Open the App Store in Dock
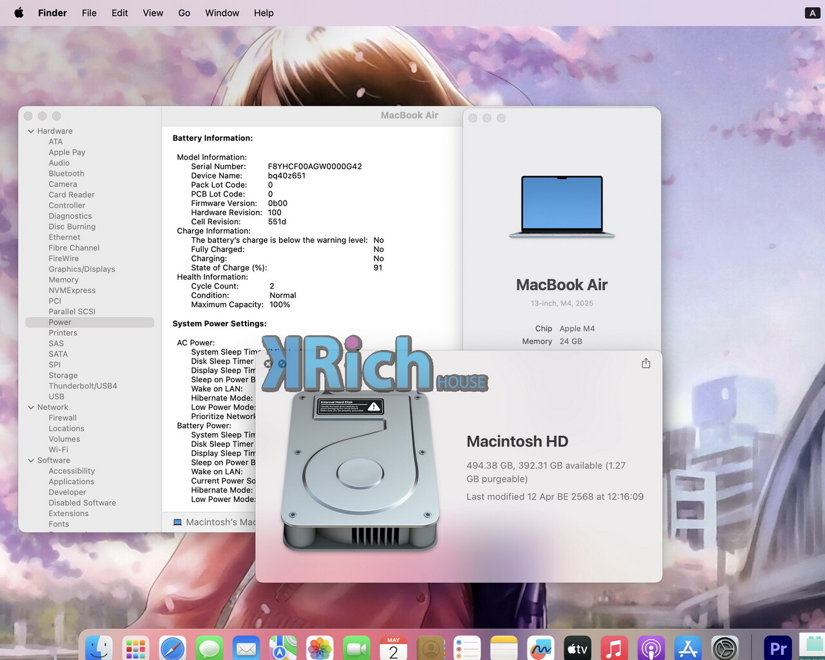Image resolution: width=825 pixels, height=660 pixels. [688, 648]
